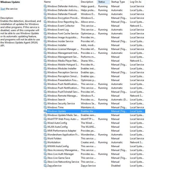The height and width of the screenshot is (170, 181).
Task: Select the Wondershare Application service row
Action: (x=63, y=134)
